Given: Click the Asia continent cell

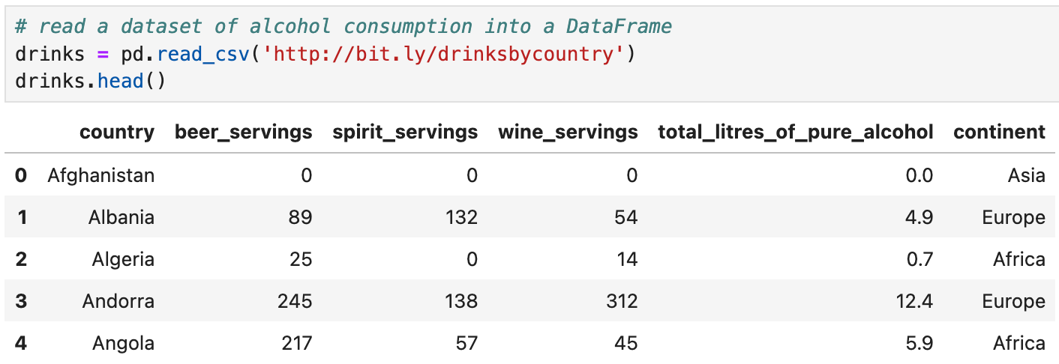Looking at the screenshot, I should tap(1026, 176).
